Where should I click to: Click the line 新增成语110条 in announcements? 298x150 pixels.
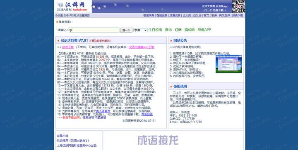[200, 54]
